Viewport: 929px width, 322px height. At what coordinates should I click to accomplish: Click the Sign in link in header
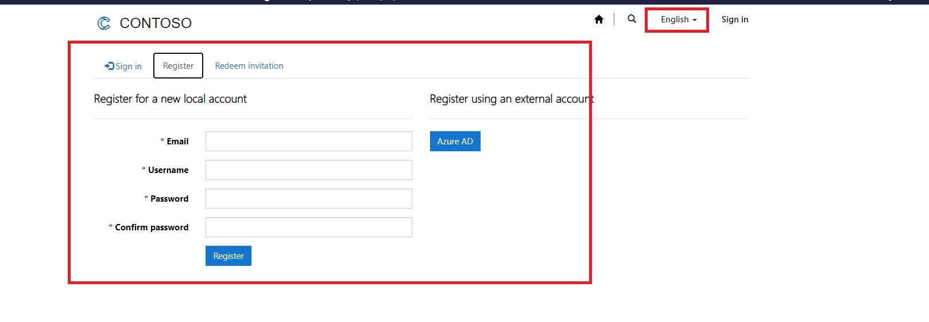click(734, 19)
